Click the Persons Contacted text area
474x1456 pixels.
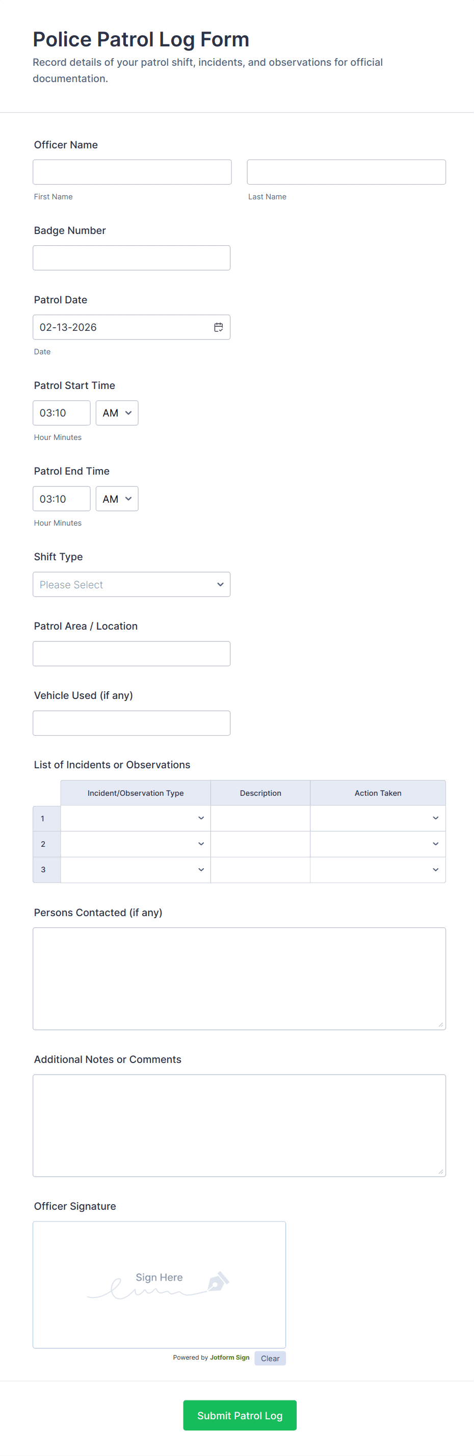pyautogui.click(x=239, y=978)
